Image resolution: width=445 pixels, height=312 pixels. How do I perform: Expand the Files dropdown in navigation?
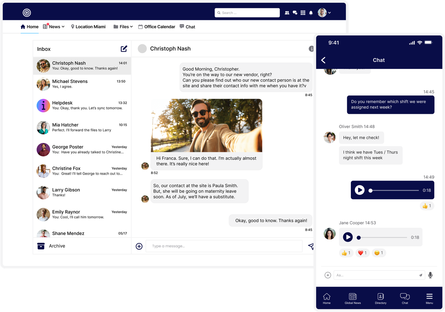[123, 26]
